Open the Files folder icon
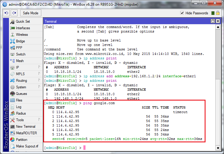Viewport: 224px width, 154px height. [13, 100]
